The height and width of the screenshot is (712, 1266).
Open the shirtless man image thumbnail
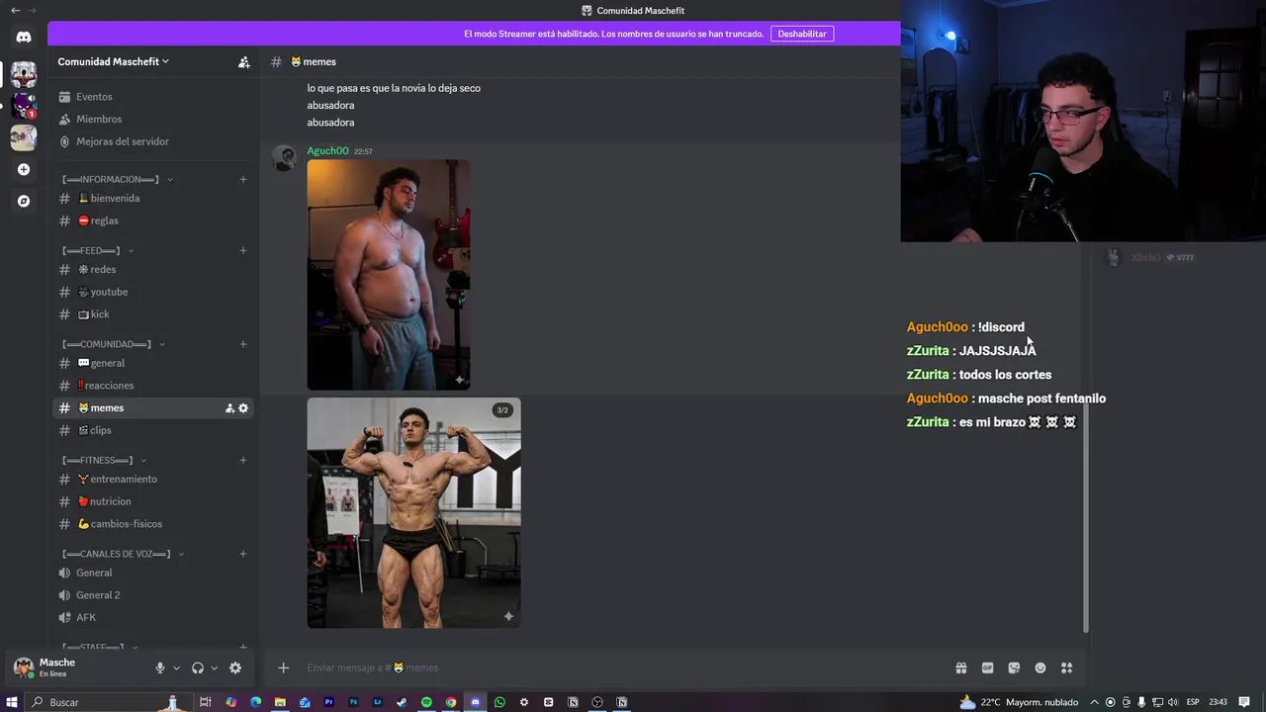[x=389, y=275]
